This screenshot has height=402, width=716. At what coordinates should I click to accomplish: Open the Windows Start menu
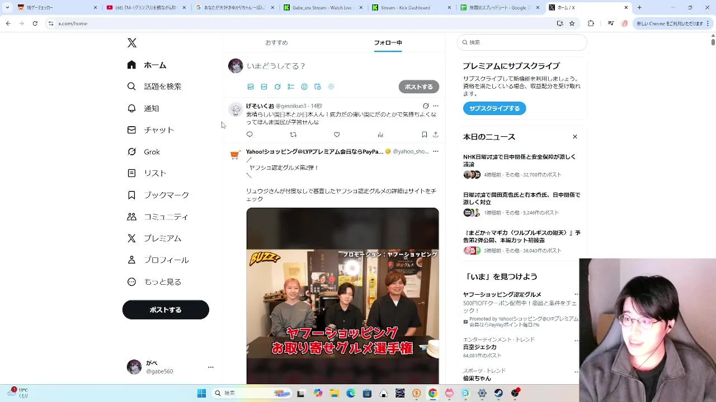click(x=201, y=393)
